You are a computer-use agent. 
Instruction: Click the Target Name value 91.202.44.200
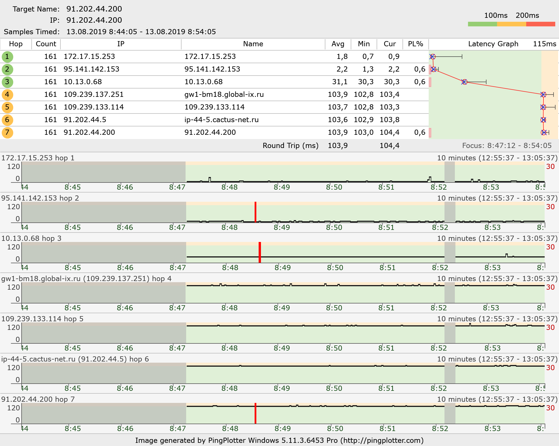click(x=94, y=9)
